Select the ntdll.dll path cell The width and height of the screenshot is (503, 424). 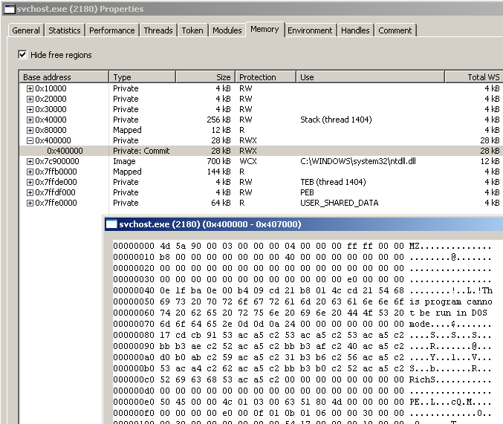(357, 161)
